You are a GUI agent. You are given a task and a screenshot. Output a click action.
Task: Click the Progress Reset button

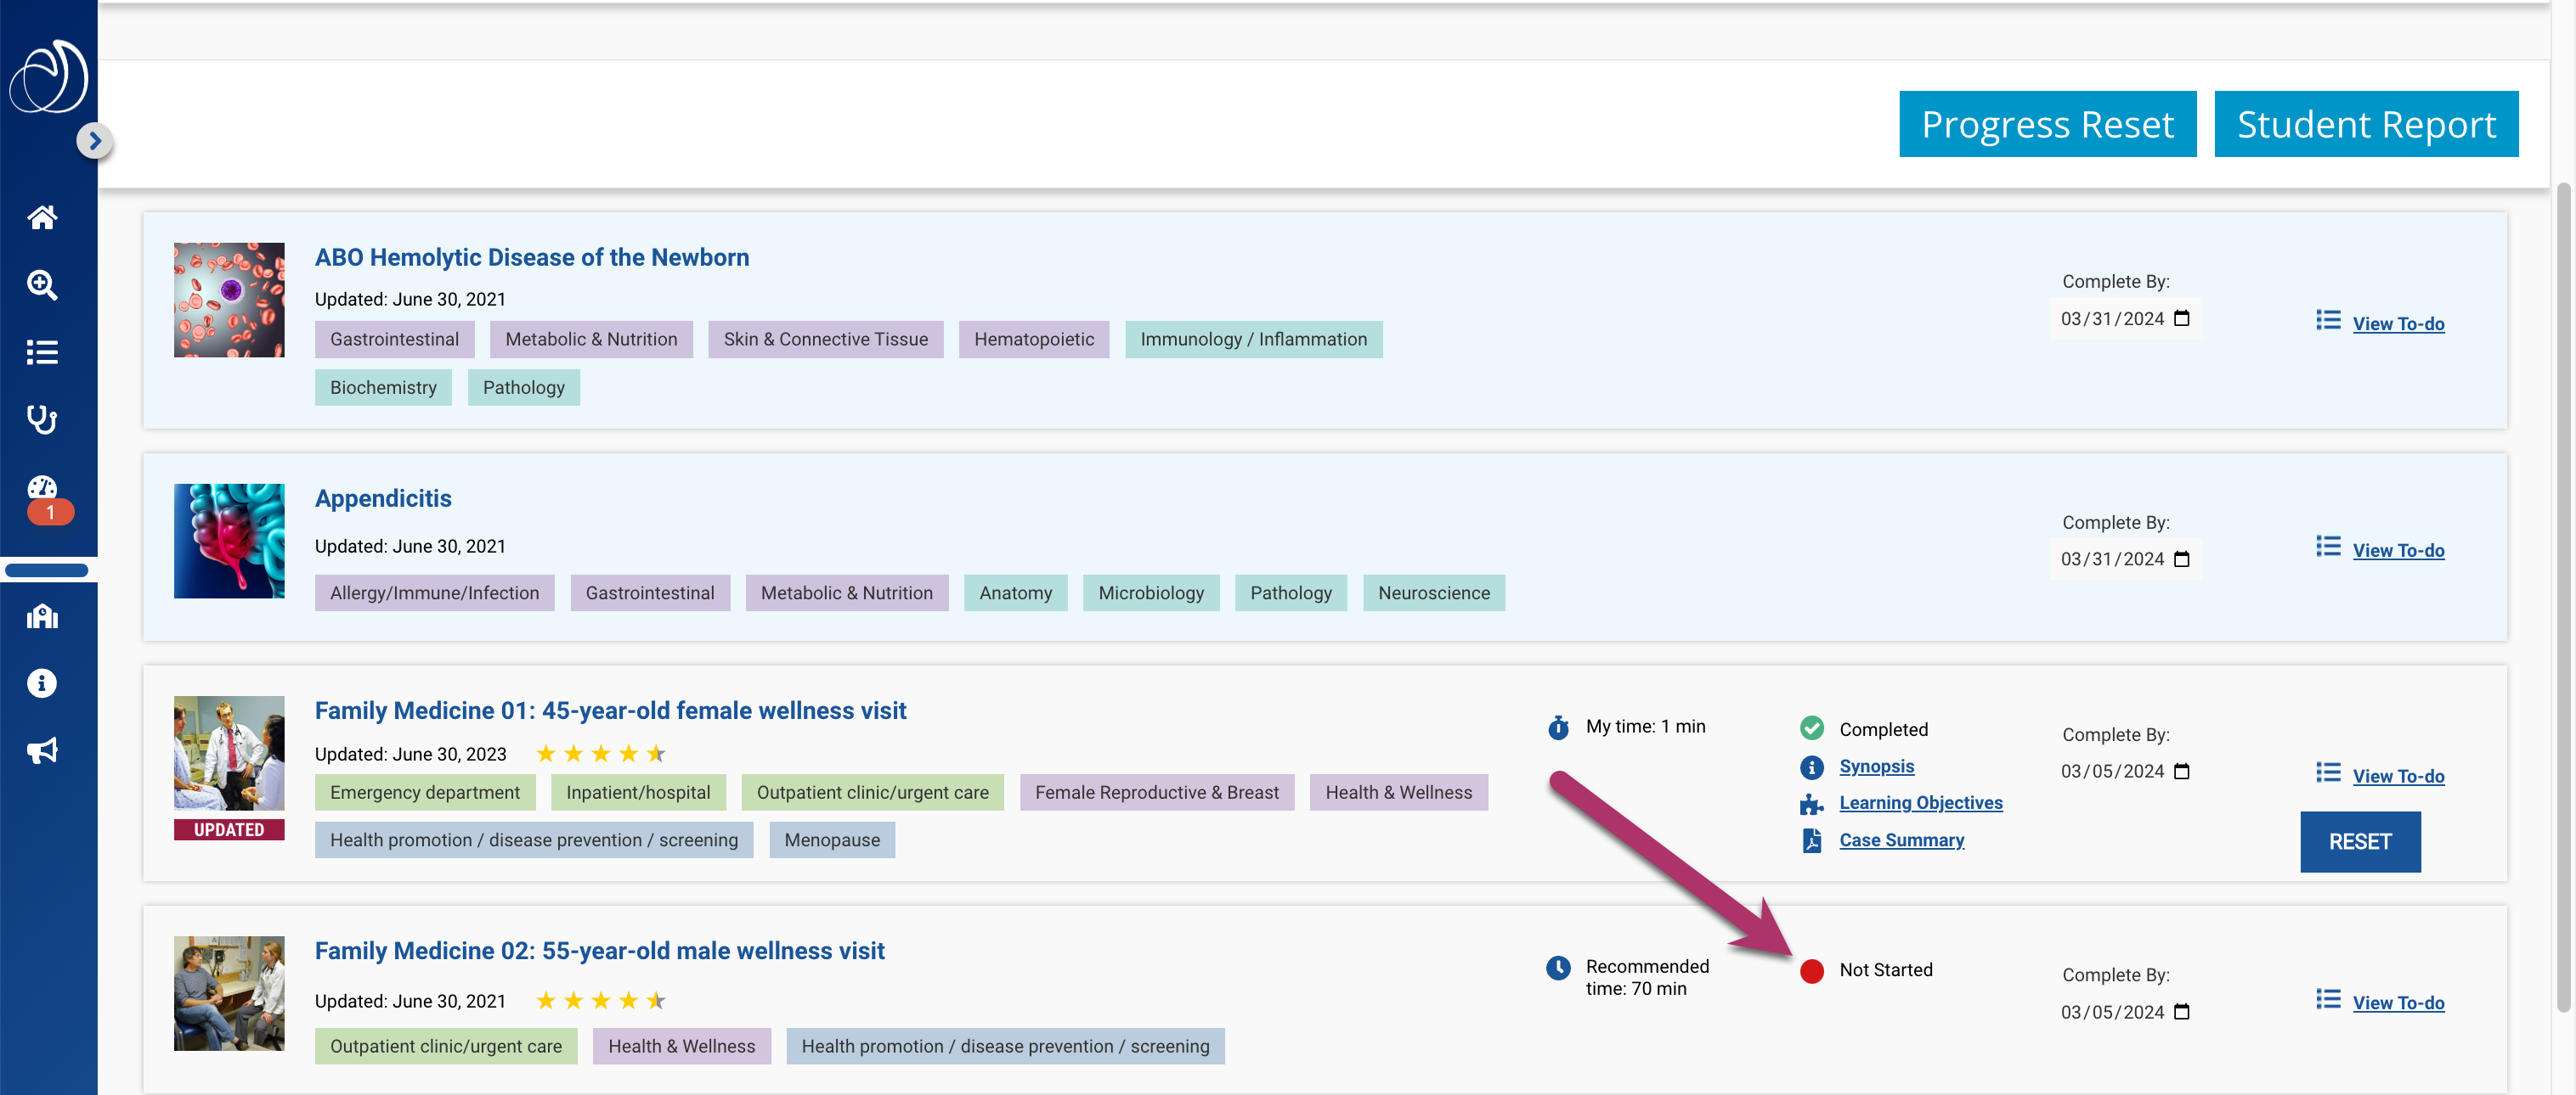tap(2047, 125)
